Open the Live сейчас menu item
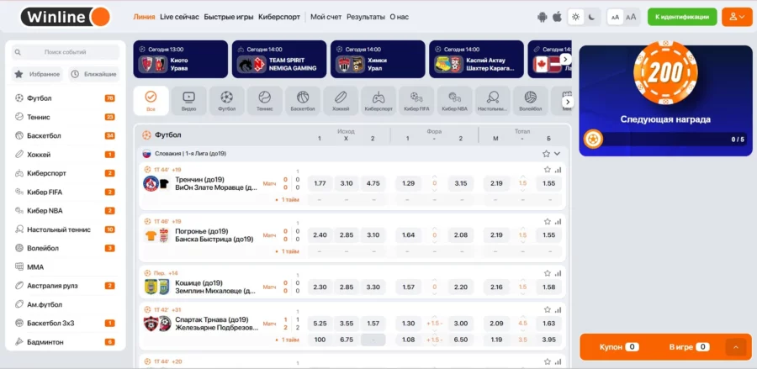The width and height of the screenshot is (757, 369). tap(179, 17)
